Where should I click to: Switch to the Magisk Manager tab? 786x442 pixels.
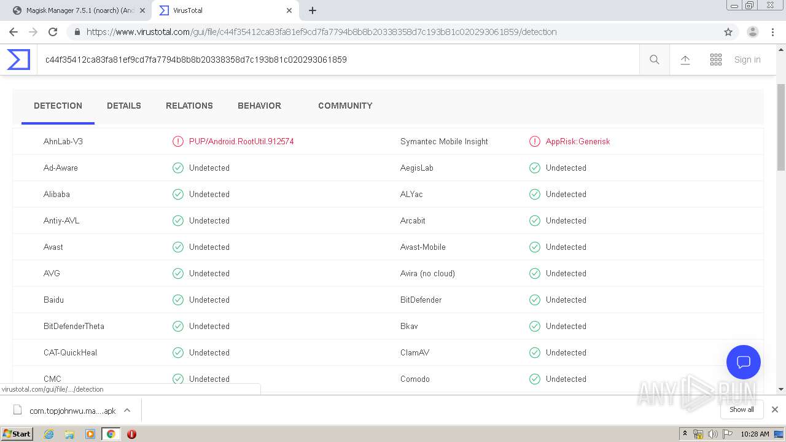(x=78, y=10)
